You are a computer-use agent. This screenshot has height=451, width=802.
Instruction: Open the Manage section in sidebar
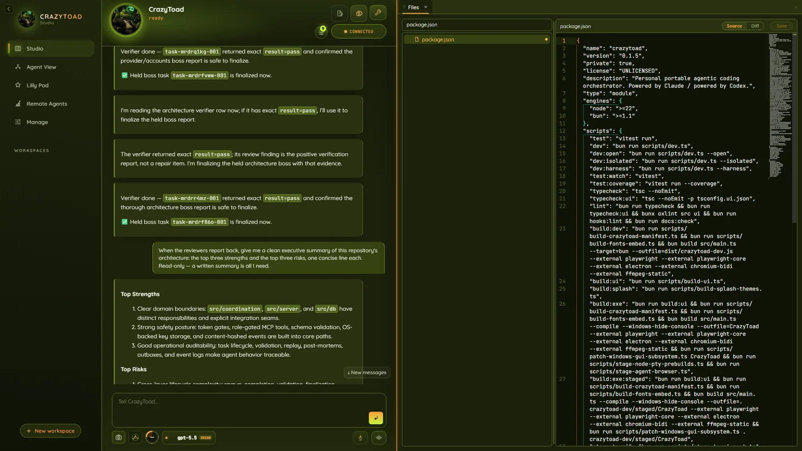pyautogui.click(x=51, y=122)
